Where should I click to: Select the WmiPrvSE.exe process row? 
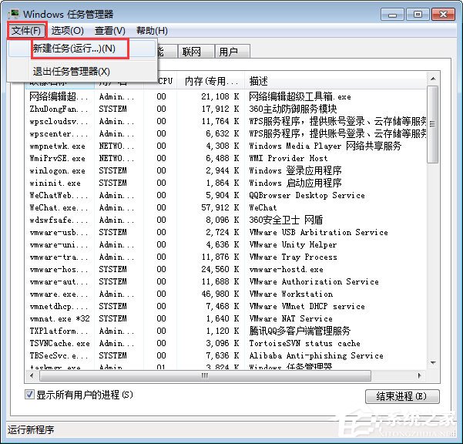pyautogui.click(x=226, y=158)
